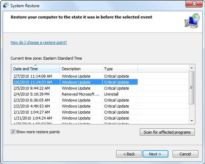Sort by Type column header

[x=120, y=69]
